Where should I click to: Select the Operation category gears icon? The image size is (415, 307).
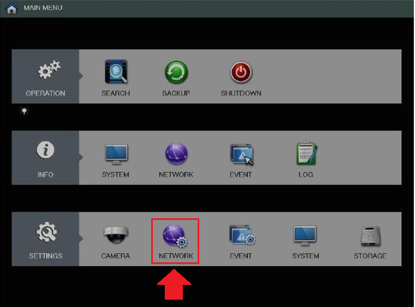(x=49, y=70)
